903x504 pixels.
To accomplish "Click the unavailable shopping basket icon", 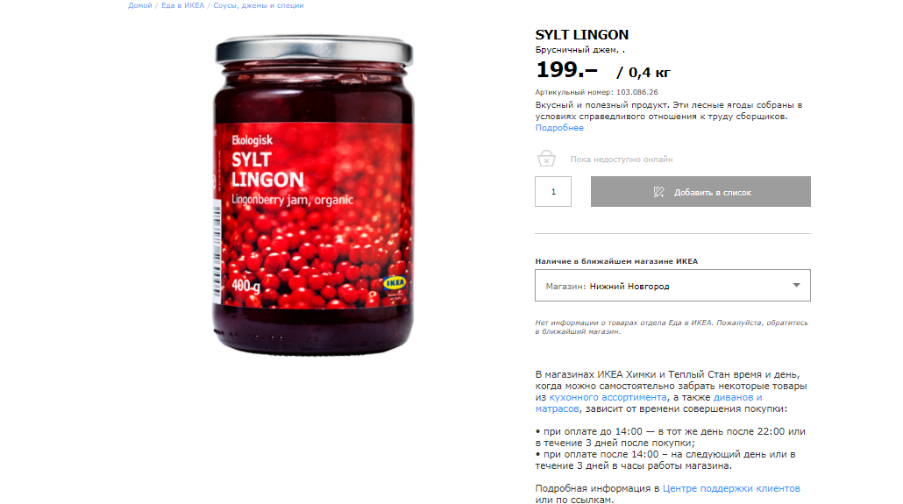I will [x=546, y=159].
